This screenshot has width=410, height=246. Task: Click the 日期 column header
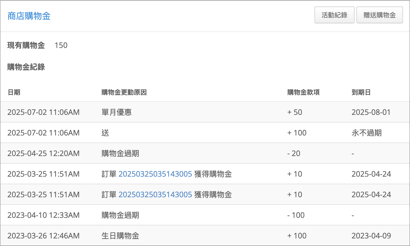14,92
